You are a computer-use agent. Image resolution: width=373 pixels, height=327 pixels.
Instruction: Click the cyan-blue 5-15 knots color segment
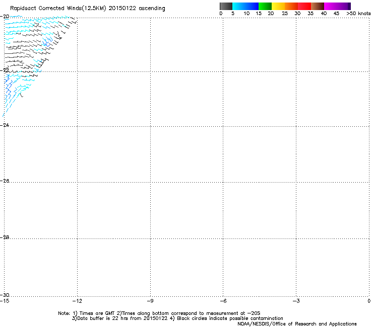coord(245,6)
